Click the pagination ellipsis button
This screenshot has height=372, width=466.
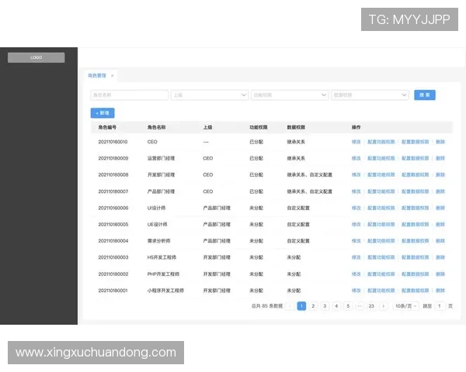360,306
